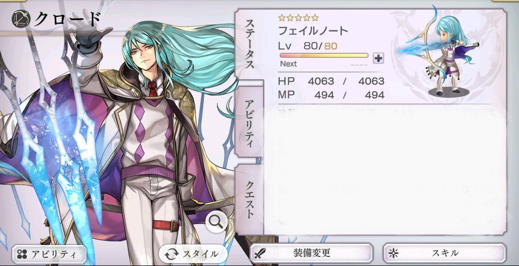Tap the bottom-left アビリティ button
519x266 pixels.
[48, 253]
